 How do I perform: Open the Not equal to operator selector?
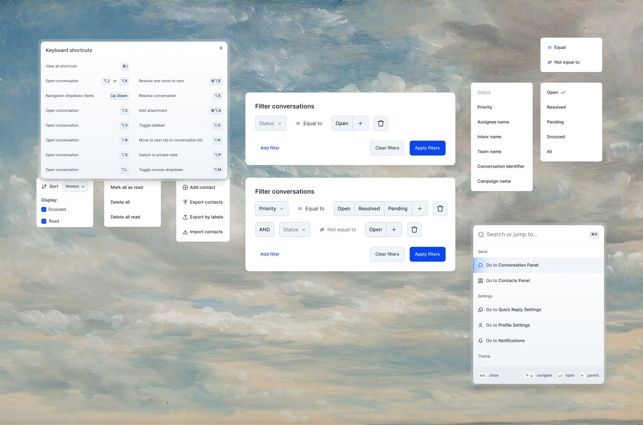pyautogui.click(x=338, y=230)
